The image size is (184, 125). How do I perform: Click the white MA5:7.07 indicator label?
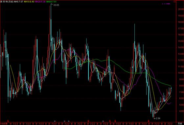tap(18, 2)
